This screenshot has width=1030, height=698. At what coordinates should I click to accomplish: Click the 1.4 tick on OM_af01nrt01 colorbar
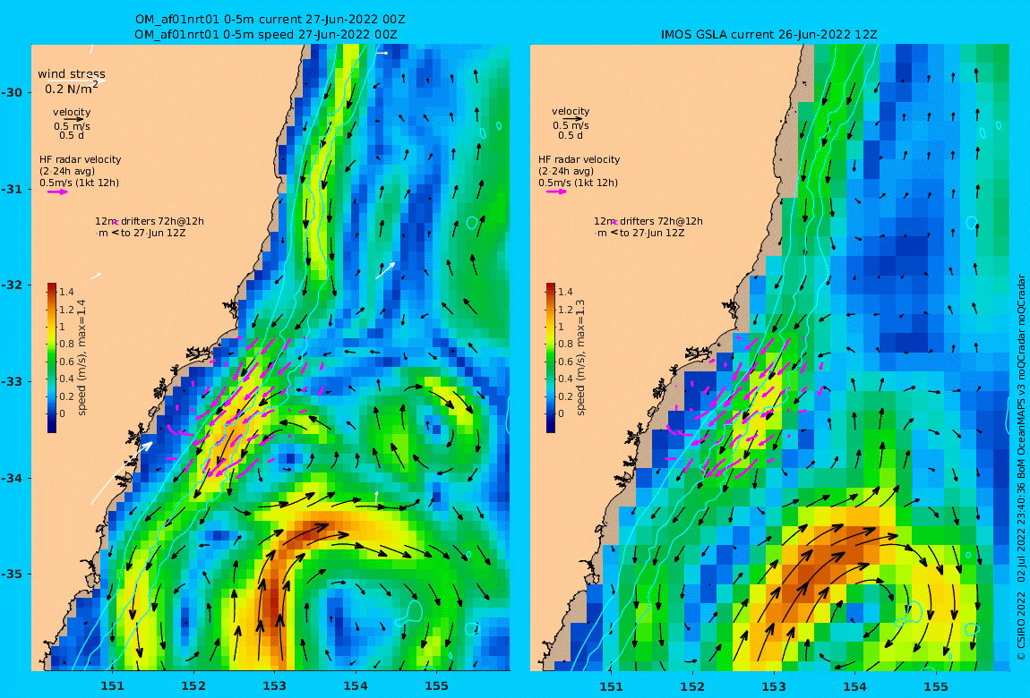tap(66, 292)
